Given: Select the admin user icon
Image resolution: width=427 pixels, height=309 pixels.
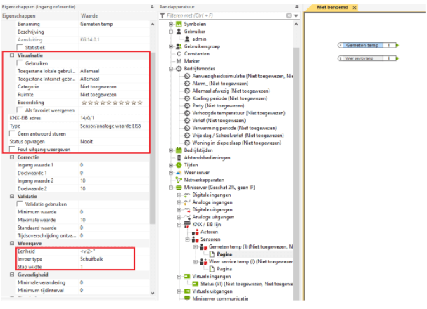Looking at the screenshot, I should pyautogui.click(x=186, y=39).
